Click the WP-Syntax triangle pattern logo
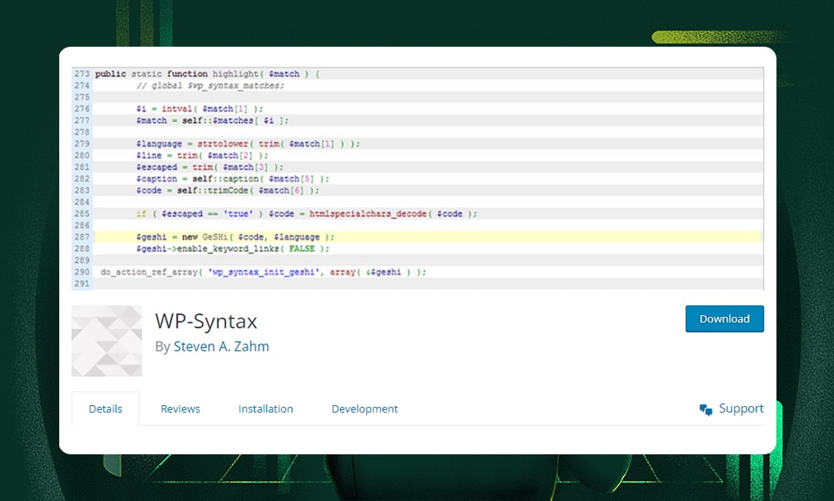 [x=107, y=339]
